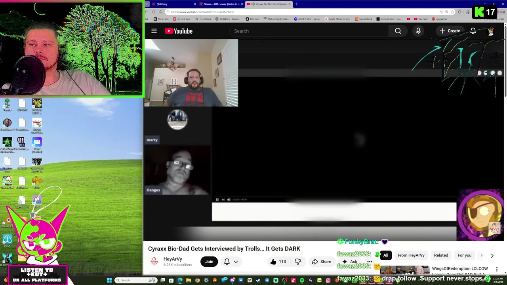Open the tab search dropdown at browser top-left
The height and width of the screenshot is (285, 507).
point(147,4)
